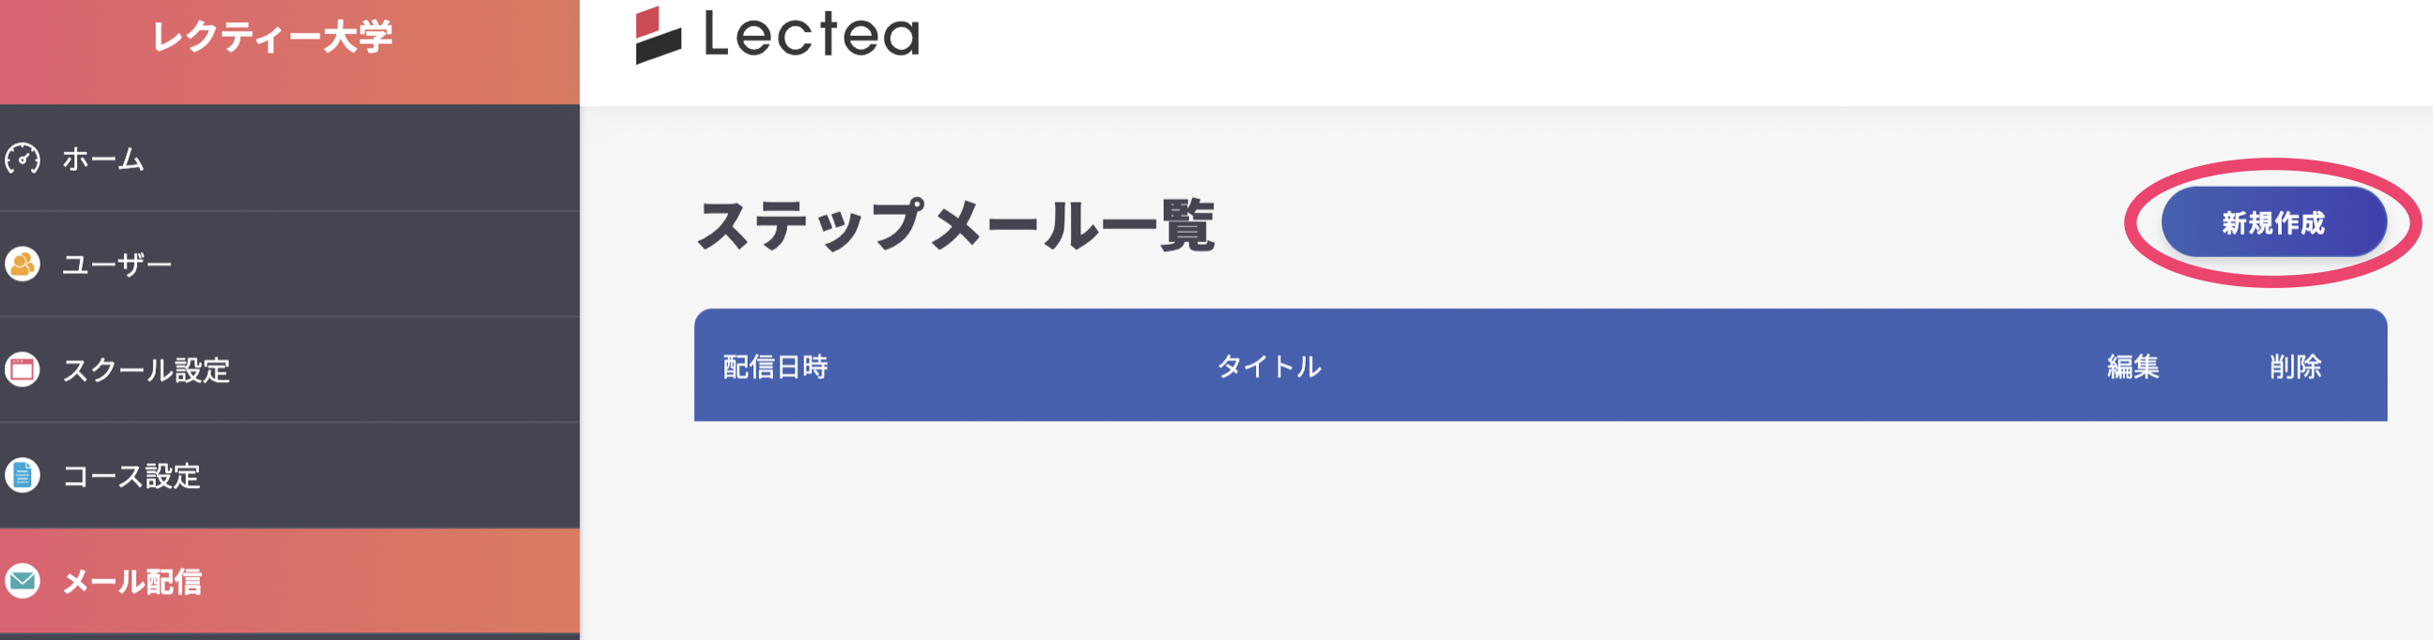The width and height of the screenshot is (2433, 640).
Task: Click the red-black Lectea logo mark
Action: click(659, 36)
